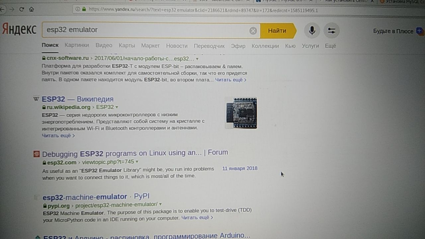Go to the Переводчик tab
425x239 pixels.
click(209, 46)
